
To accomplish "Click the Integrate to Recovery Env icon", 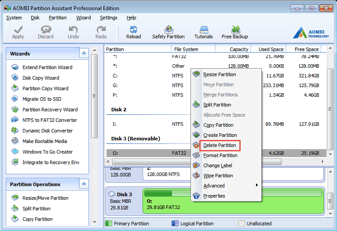I will click(x=15, y=162).
